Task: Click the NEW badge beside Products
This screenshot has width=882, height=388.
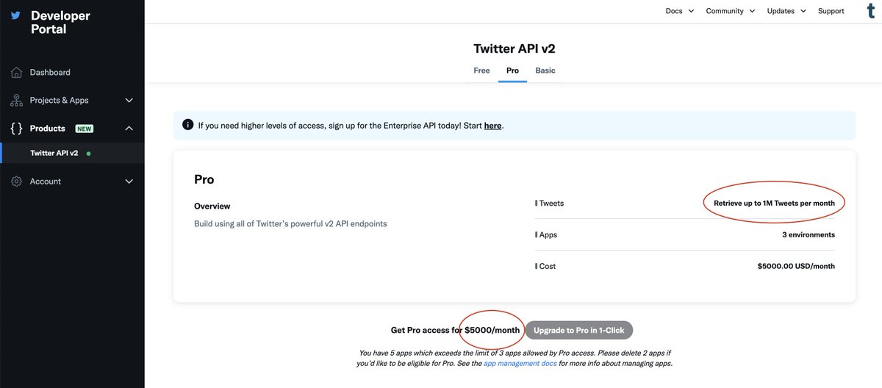Action: tap(85, 129)
